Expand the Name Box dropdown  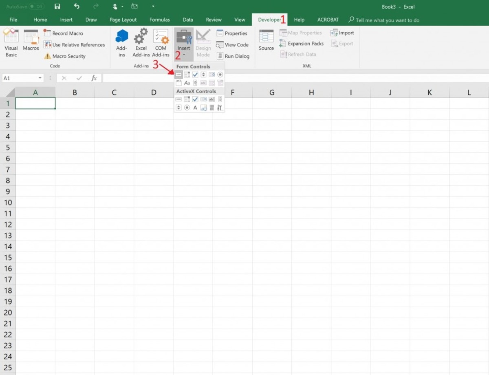[x=40, y=77]
